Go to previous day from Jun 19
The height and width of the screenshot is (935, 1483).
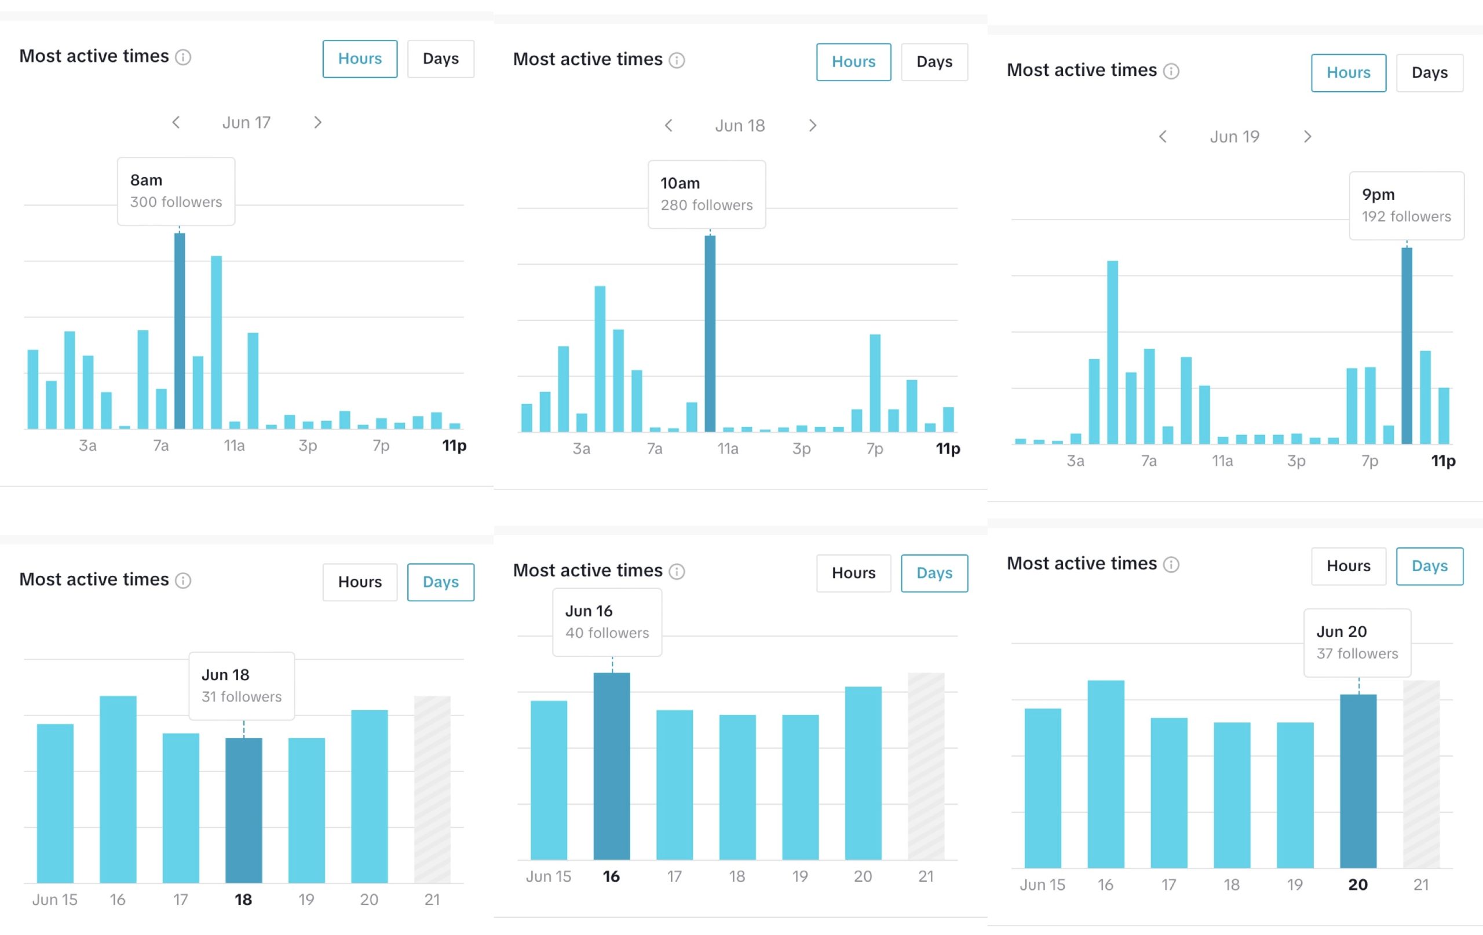(1163, 137)
